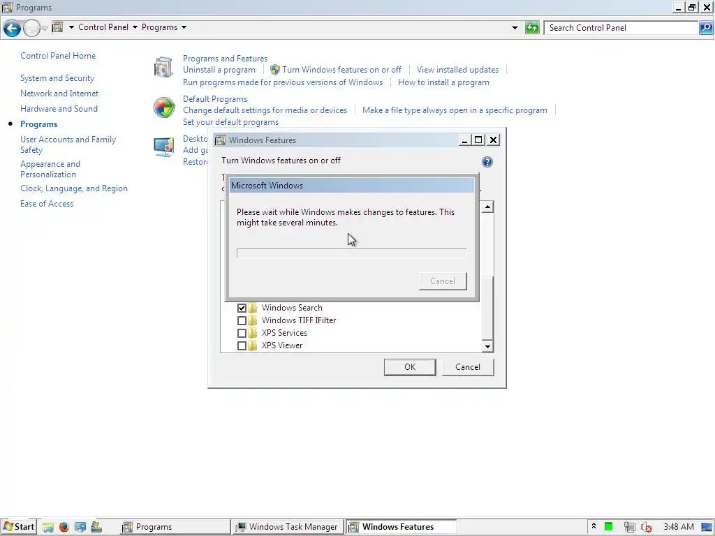Click the Windows TIFF IFilter folder icon
Screen dimensions: 715x536
[253, 320]
